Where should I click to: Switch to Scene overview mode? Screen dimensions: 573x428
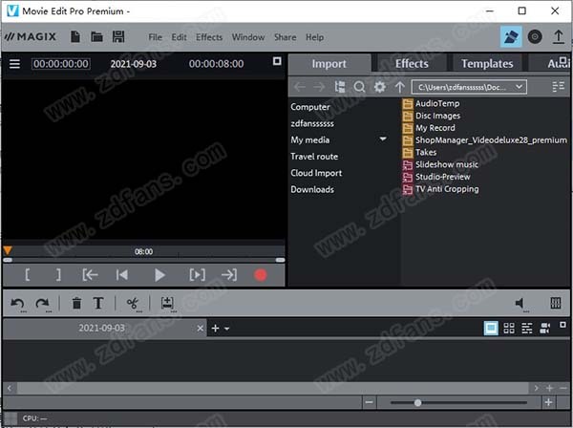509,329
